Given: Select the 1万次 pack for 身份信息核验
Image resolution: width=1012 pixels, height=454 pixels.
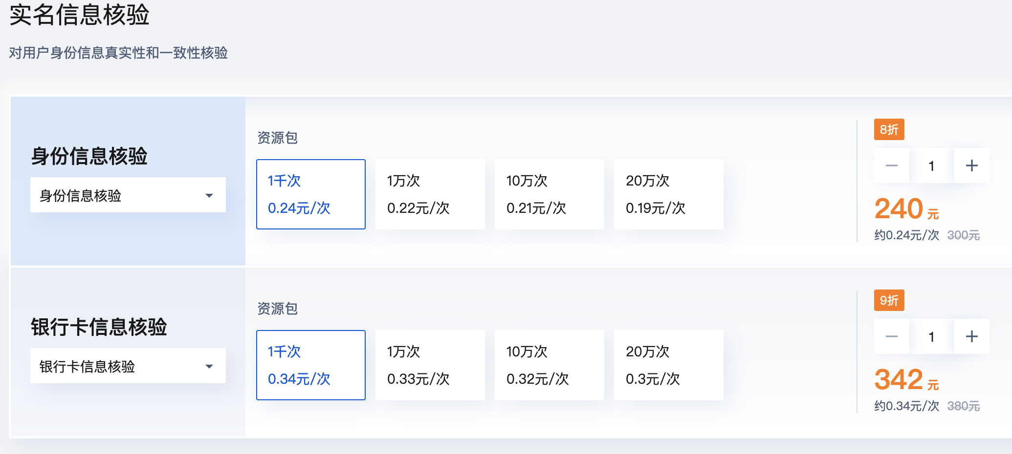Looking at the screenshot, I should point(430,194).
